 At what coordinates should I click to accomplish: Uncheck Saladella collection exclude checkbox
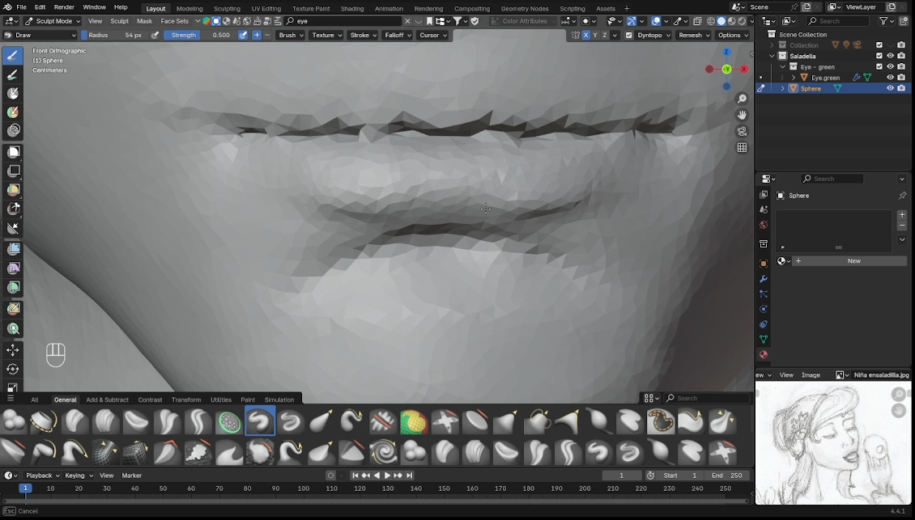pyautogui.click(x=879, y=56)
